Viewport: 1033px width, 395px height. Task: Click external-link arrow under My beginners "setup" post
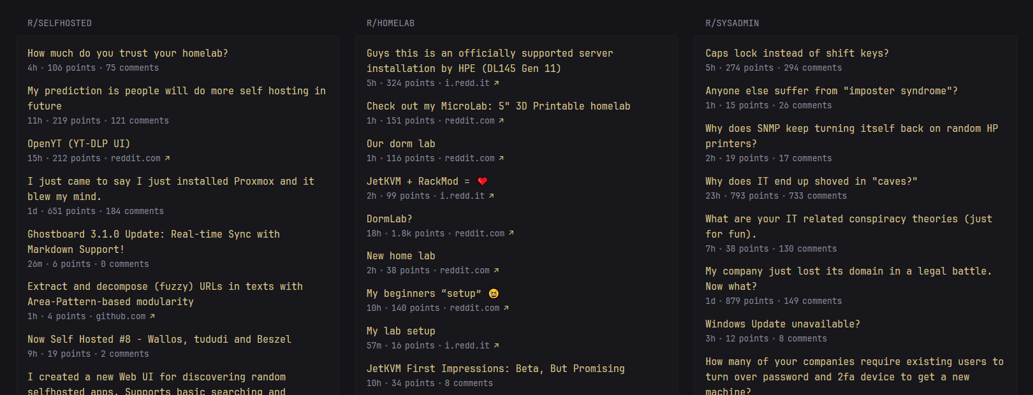coord(506,308)
